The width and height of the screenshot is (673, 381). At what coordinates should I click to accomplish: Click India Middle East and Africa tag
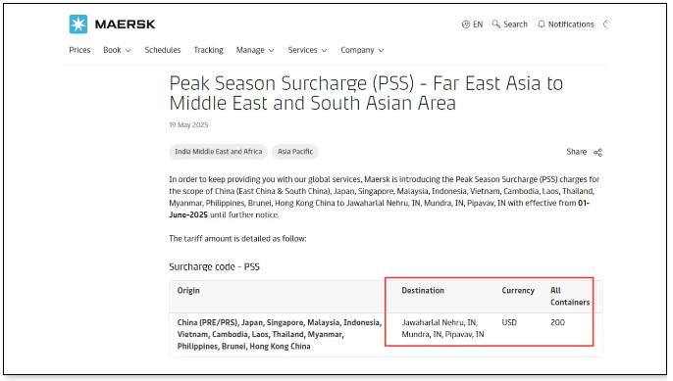tap(218, 152)
